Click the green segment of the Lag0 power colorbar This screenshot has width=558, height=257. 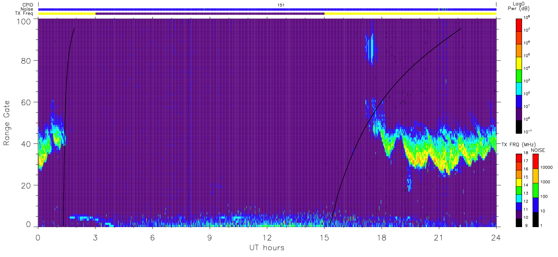click(520, 75)
